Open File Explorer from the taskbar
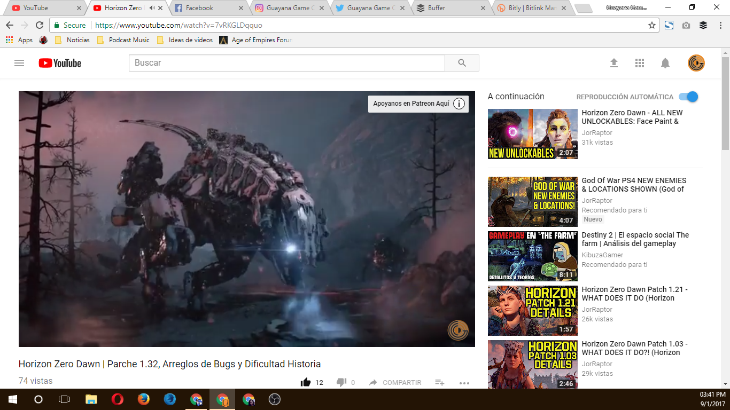730x410 pixels. tap(91, 399)
